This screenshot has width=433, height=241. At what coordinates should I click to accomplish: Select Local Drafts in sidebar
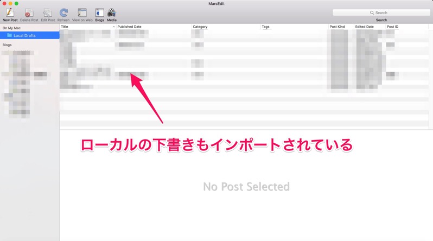(x=30, y=35)
